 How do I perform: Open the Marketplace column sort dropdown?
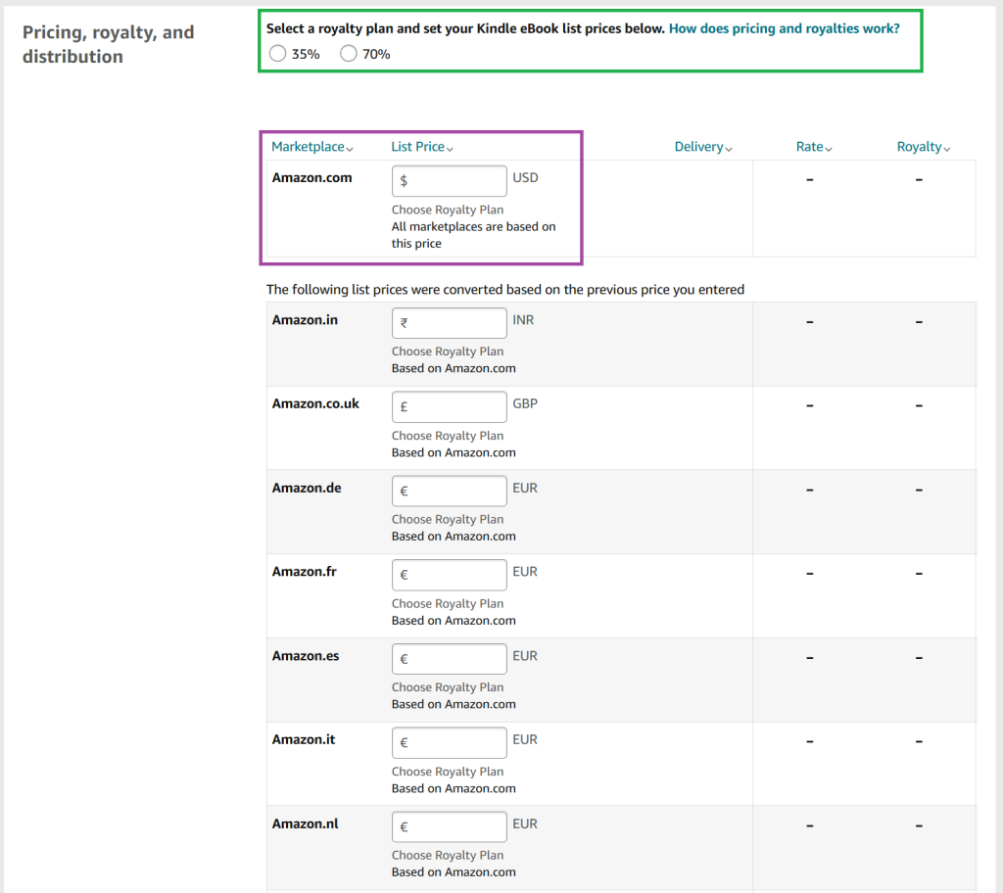click(349, 147)
